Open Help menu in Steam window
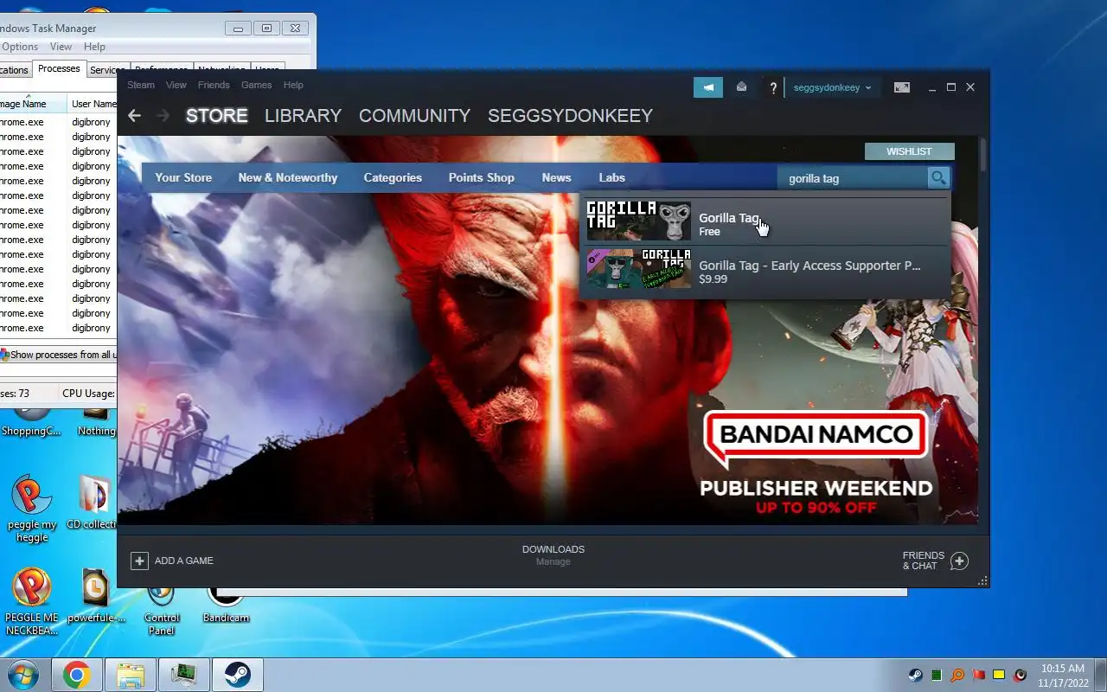Screen dimensions: 1107x692 (293, 85)
